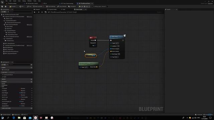Toggle Hide Unrelated nodes
The width and height of the screenshot is (214, 120).
[x=38, y=6]
